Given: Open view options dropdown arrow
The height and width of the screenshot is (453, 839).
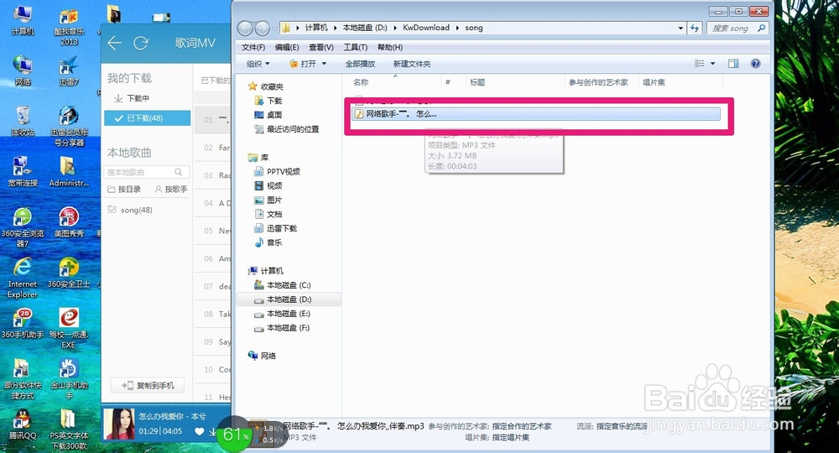Looking at the screenshot, I should pyautogui.click(x=712, y=63).
